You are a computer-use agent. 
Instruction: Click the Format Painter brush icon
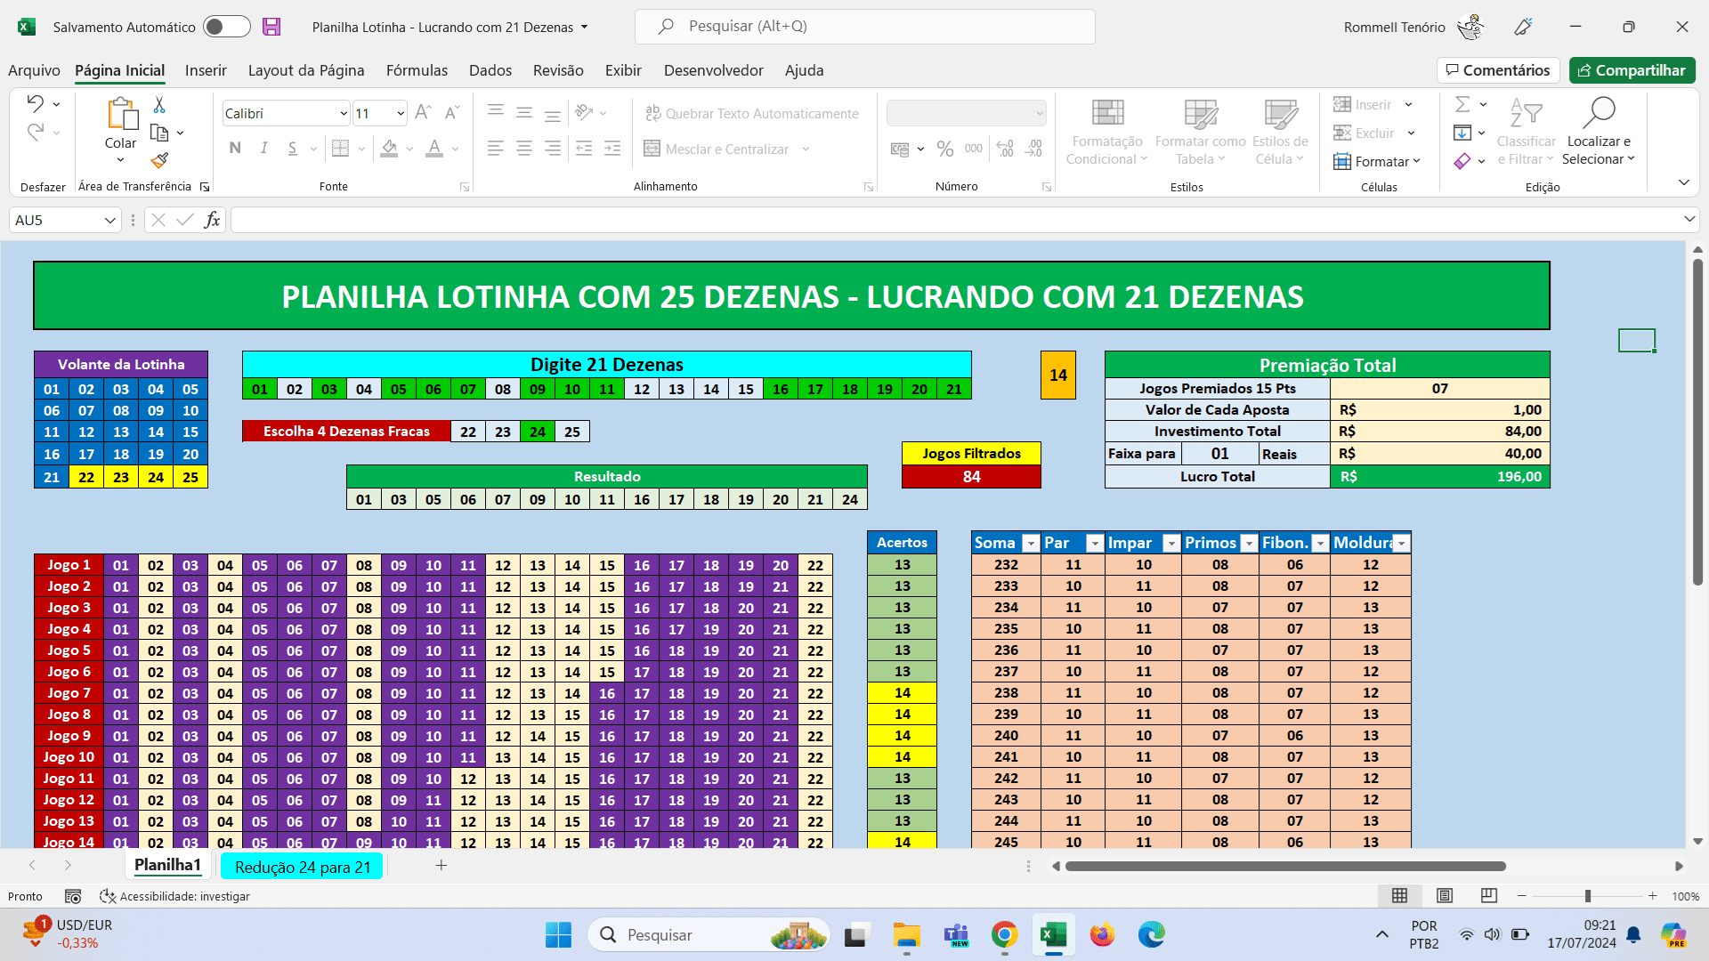(x=159, y=161)
